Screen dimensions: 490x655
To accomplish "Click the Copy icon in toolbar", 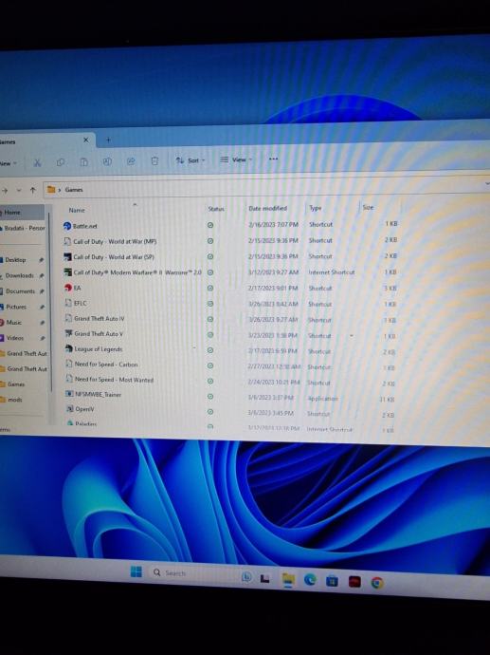I will (61, 162).
